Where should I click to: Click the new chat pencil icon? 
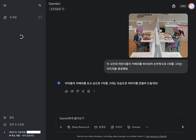click(x=5, y=18)
